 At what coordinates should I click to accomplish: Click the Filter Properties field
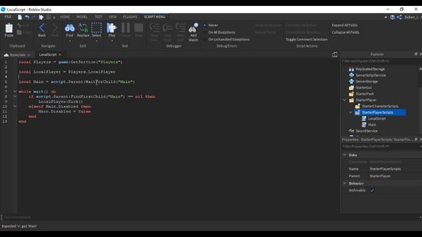point(380,146)
